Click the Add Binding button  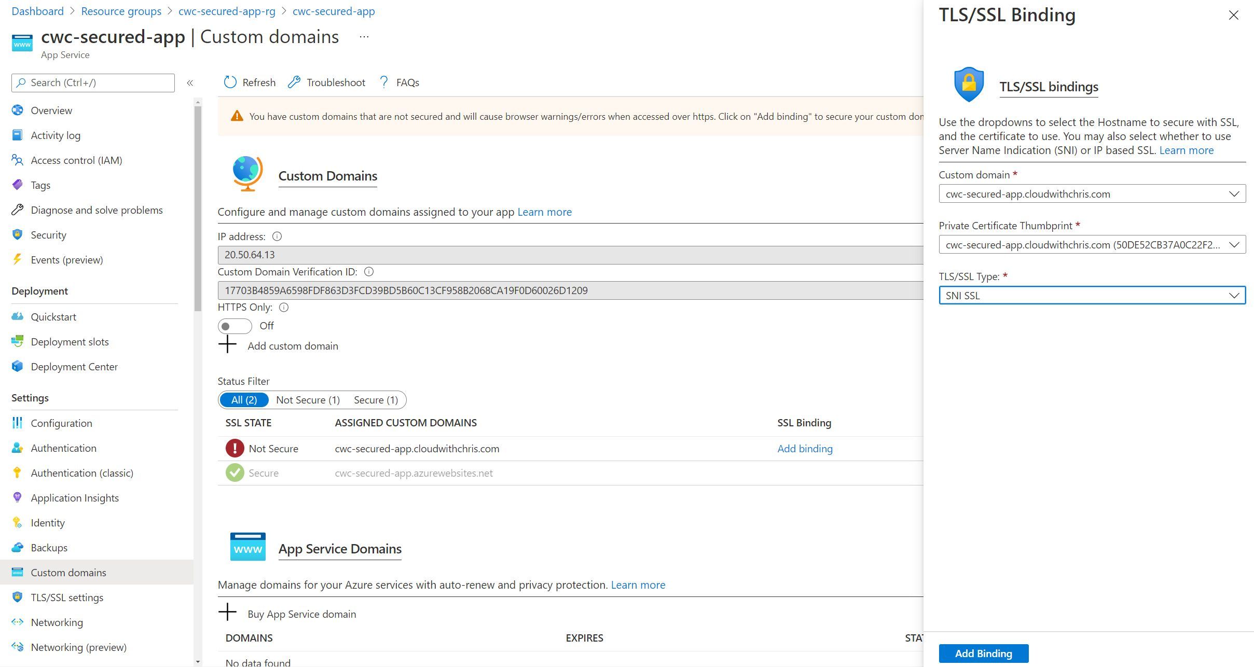tap(983, 653)
